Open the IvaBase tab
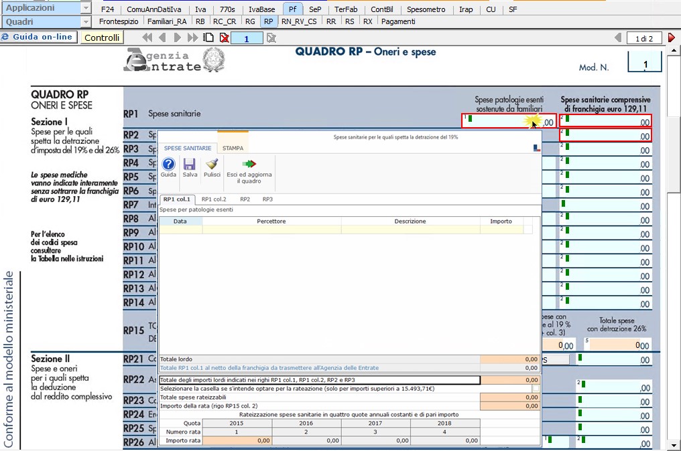 click(261, 9)
